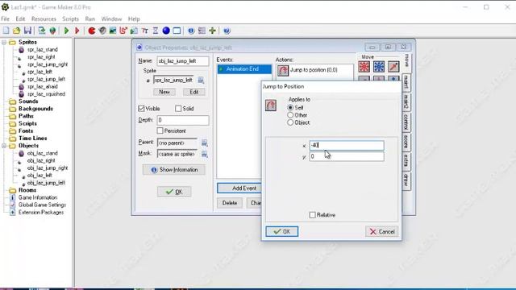Toggle the Visible checkbox
The image size is (516, 290).
tap(142, 108)
